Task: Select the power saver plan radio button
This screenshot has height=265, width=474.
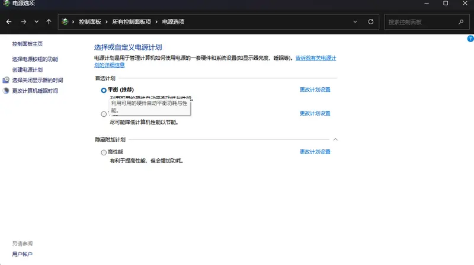Action: (x=104, y=114)
